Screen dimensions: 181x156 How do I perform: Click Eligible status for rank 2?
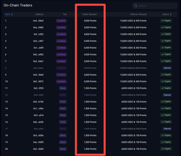click(x=166, y=27)
